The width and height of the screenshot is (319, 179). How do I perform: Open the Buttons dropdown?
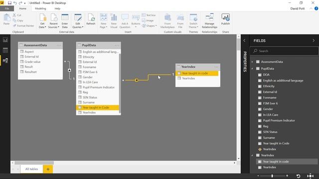click(x=136, y=21)
